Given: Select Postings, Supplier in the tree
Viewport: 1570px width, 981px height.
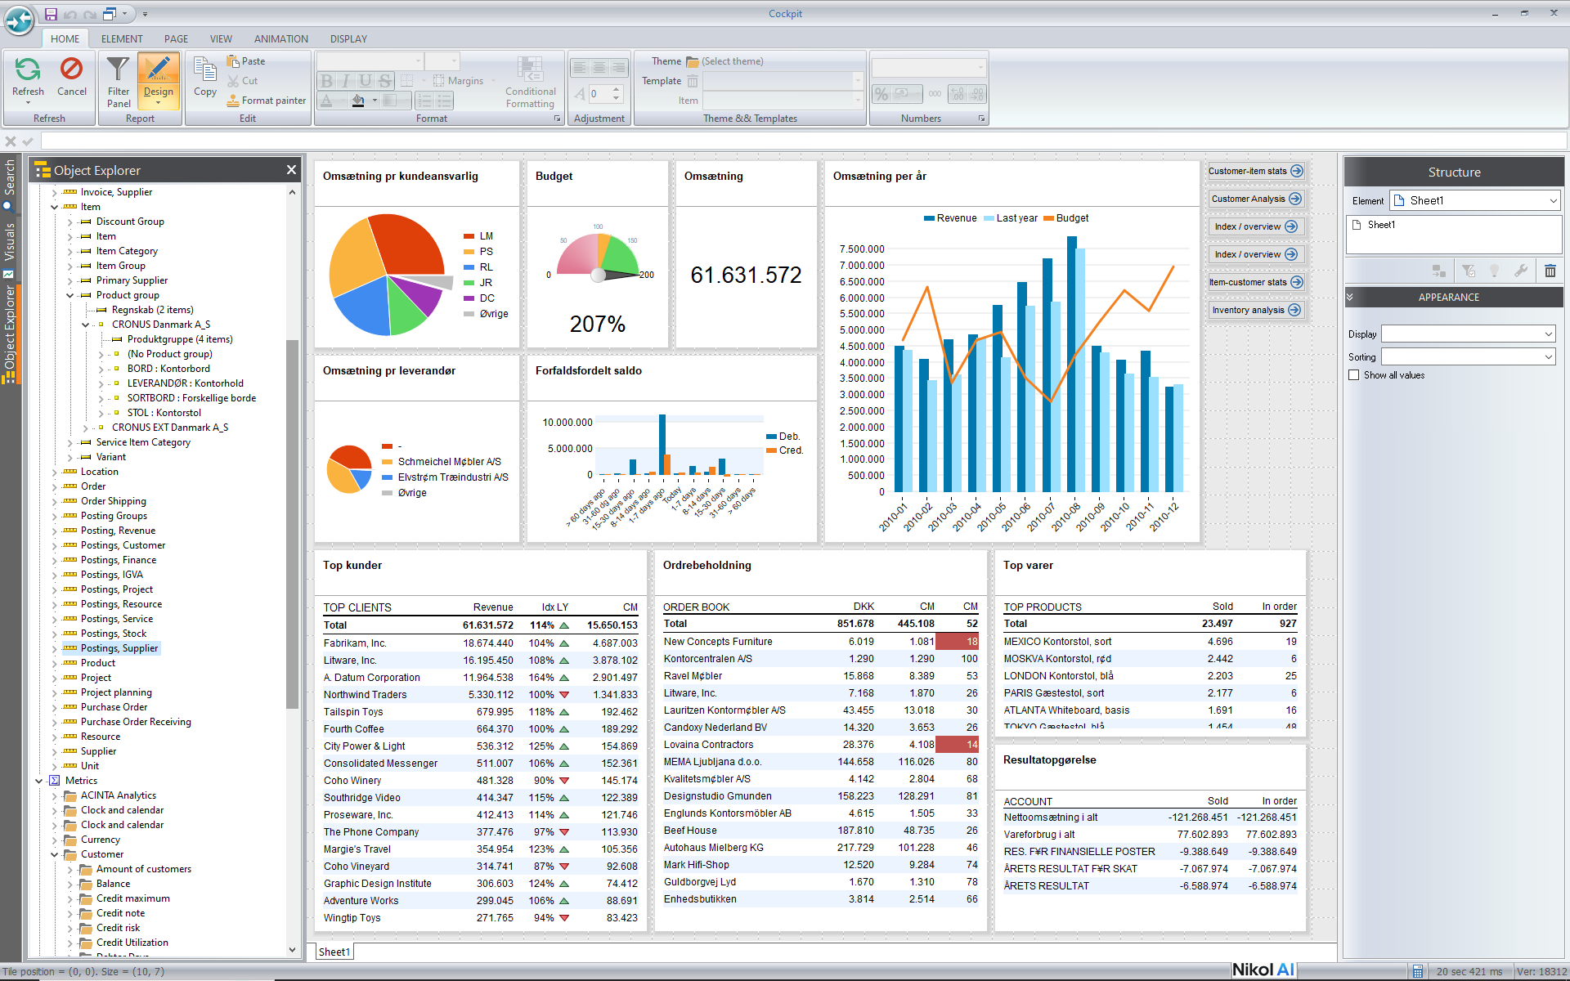Looking at the screenshot, I should 119,648.
